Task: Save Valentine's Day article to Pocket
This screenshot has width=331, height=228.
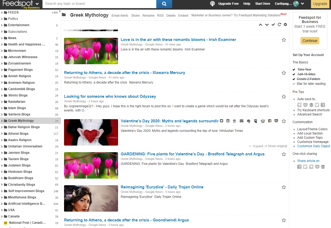Action: coord(276,121)
